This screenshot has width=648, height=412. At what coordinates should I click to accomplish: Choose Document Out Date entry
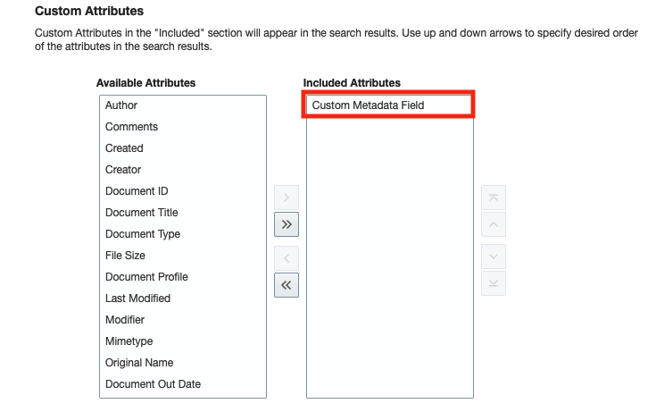point(183,384)
